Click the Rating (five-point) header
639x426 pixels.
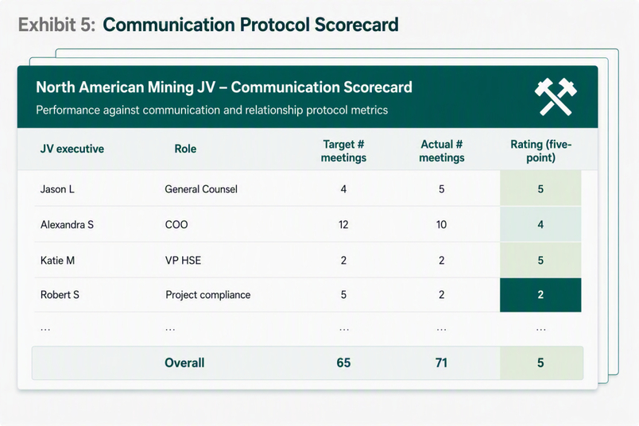pyautogui.click(x=540, y=151)
